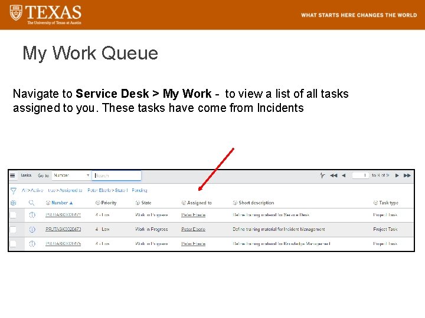Click the filter funnel icon
The image size is (425, 318).
click(x=13, y=191)
